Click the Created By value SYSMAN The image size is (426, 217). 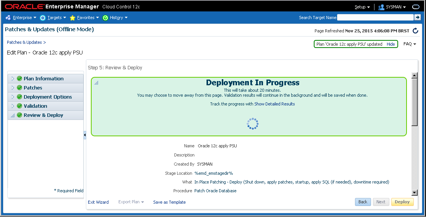tap(205, 164)
